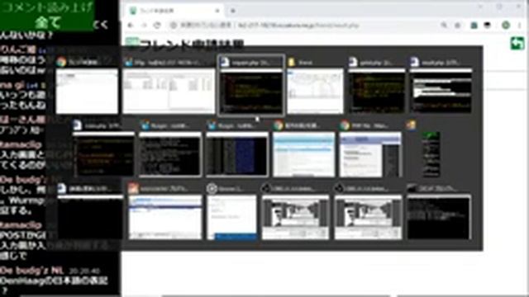Switch to the Rlogin terminal with blue panel

pyautogui.click(x=237, y=154)
